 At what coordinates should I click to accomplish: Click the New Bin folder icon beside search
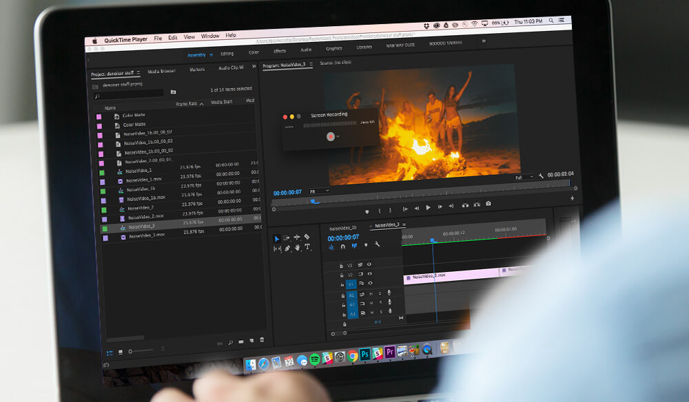pos(173,92)
